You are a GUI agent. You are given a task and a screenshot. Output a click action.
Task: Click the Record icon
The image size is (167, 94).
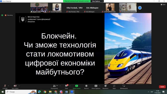click(86, 86)
